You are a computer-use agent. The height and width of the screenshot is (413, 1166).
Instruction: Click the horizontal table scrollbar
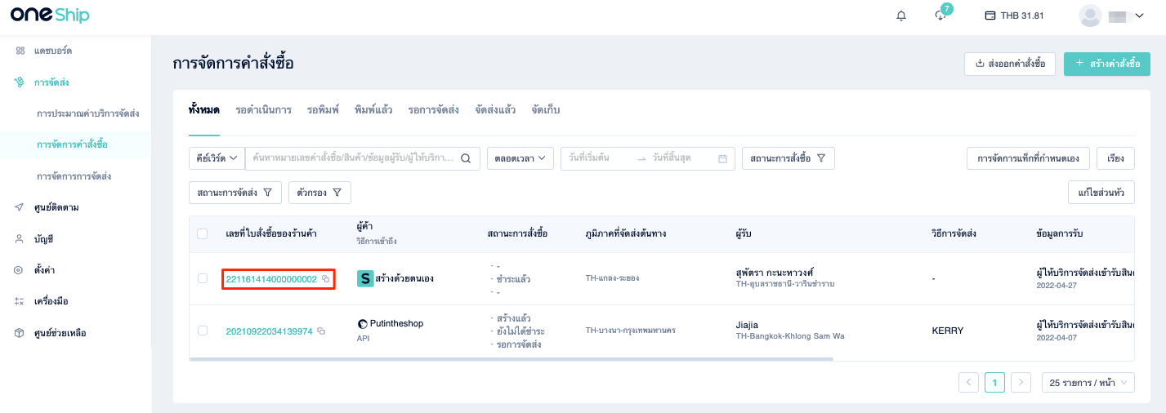[x=511, y=359]
